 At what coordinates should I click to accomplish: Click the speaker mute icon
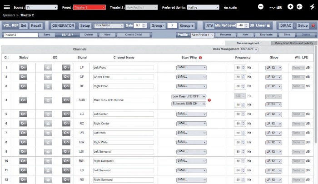(299, 7)
